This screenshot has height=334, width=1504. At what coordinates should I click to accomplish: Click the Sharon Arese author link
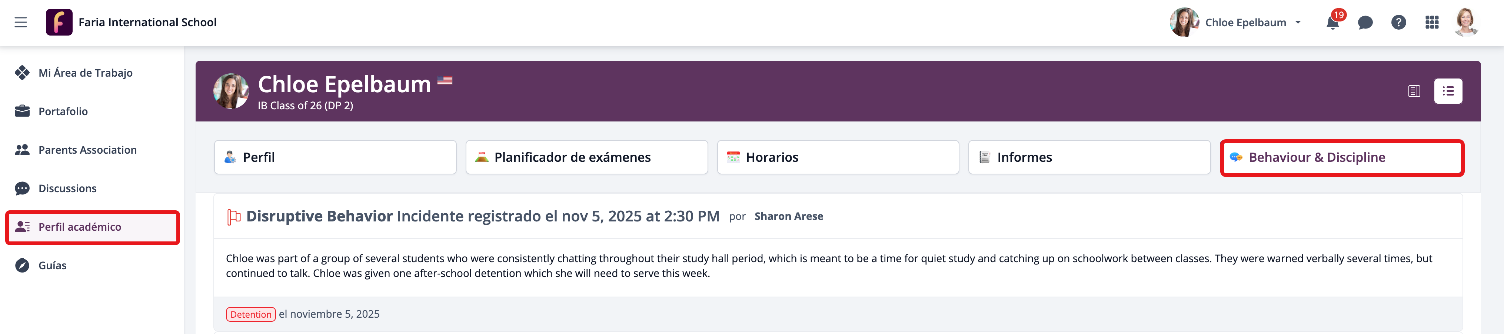[788, 217]
